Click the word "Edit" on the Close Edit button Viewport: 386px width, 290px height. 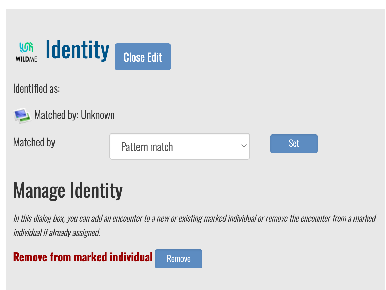tap(155, 57)
